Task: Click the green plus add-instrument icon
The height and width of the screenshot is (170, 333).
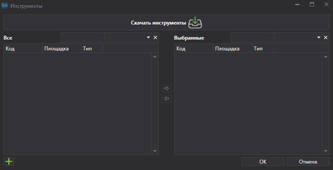Action: 9,161
